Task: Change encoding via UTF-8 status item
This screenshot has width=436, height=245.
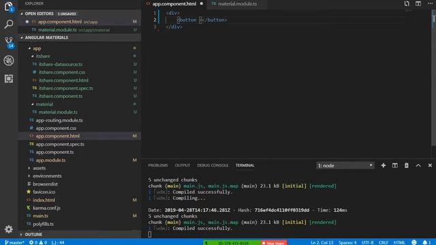Action: (367, 242)
